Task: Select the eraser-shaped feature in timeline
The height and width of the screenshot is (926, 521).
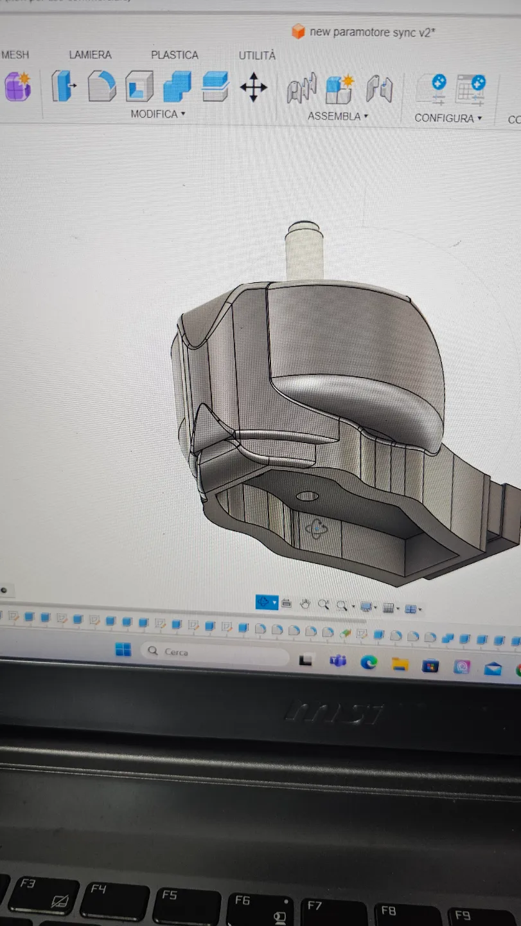Action: coord(345,633)
